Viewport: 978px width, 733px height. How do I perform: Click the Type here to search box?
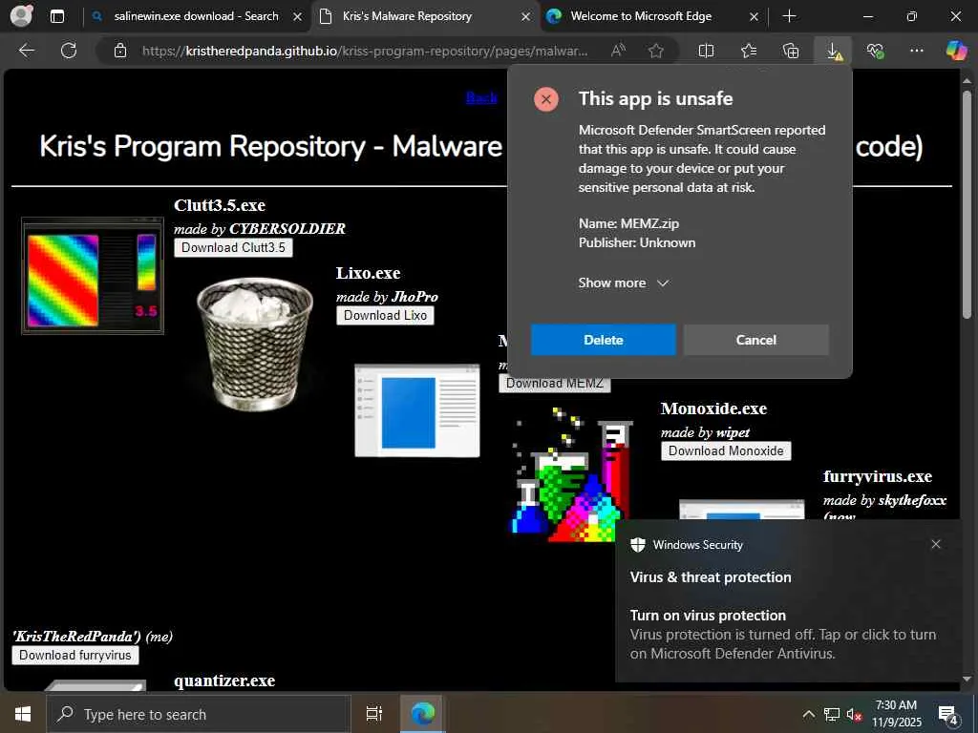point(199,714)
